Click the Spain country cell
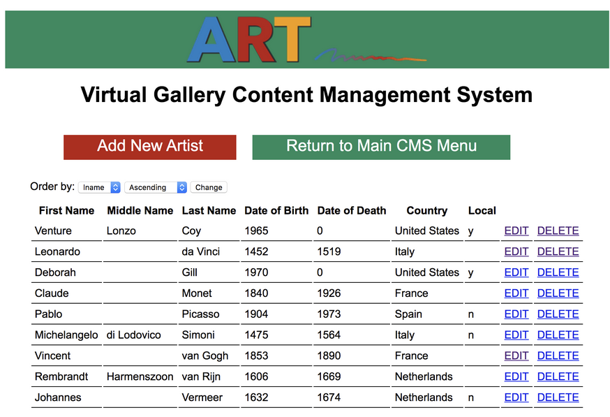The width and height of the screenshot is (610, 417). pos(408,314)
